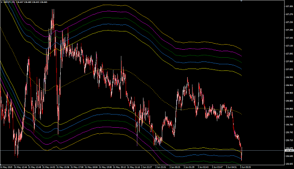
Task: Click the 136.605 price scale label
Action: (289, 164)
